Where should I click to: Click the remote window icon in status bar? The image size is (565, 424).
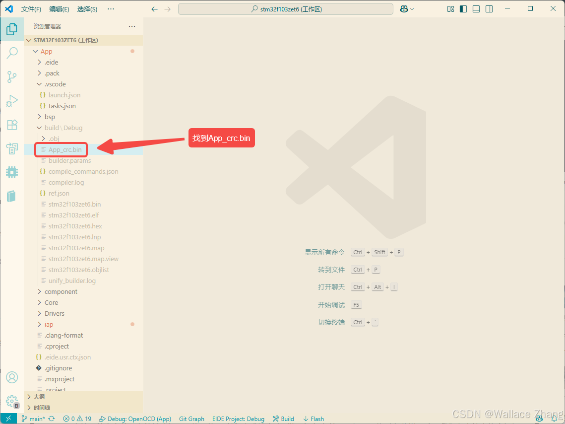(8, 419)
